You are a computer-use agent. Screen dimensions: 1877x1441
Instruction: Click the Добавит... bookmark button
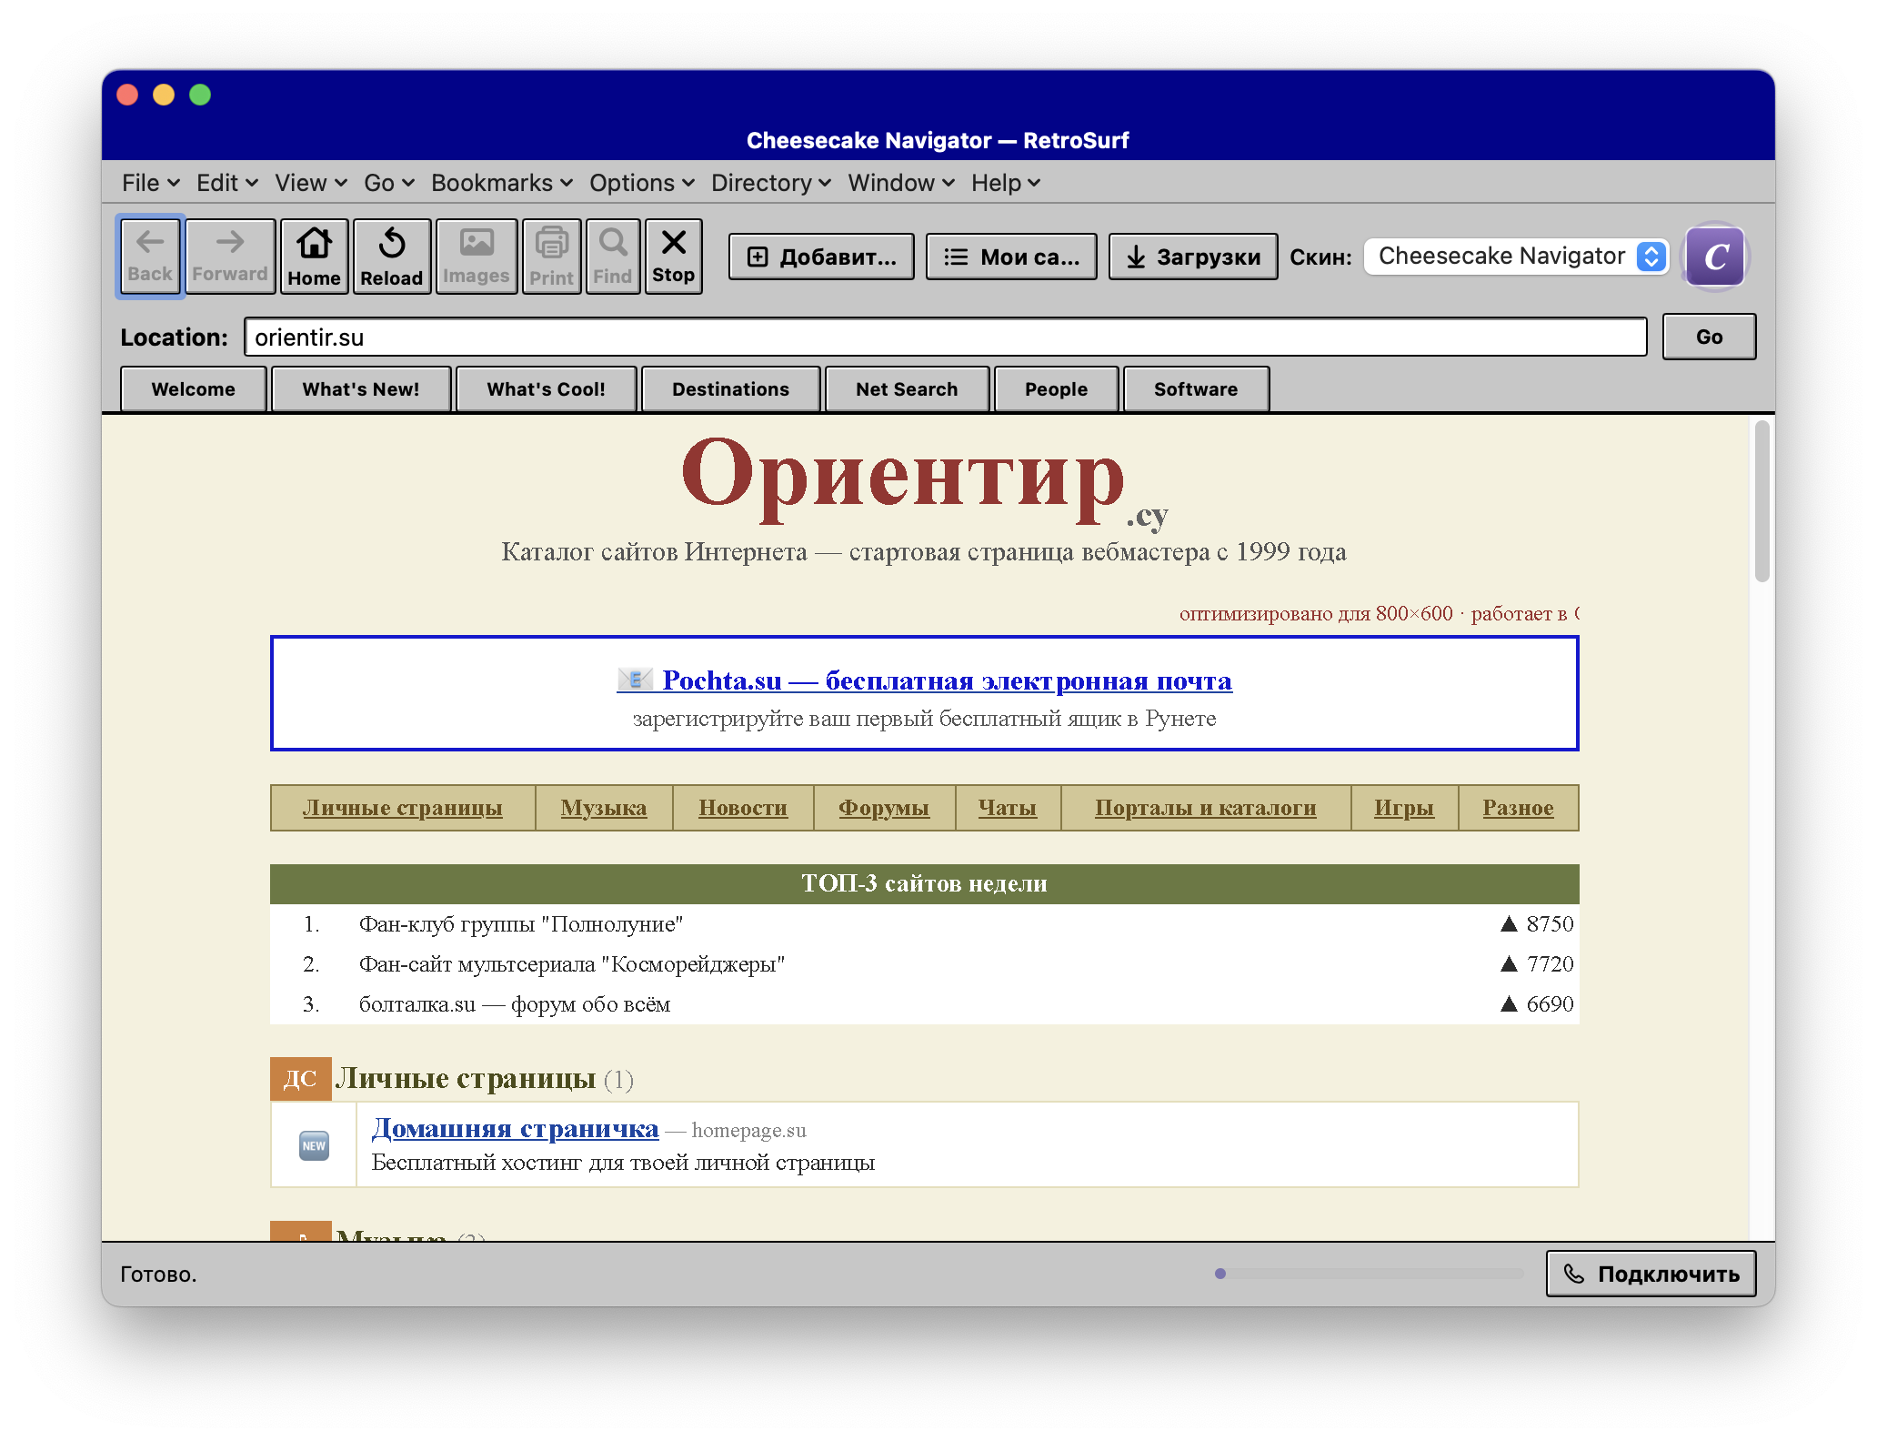[x=821, y=257]
